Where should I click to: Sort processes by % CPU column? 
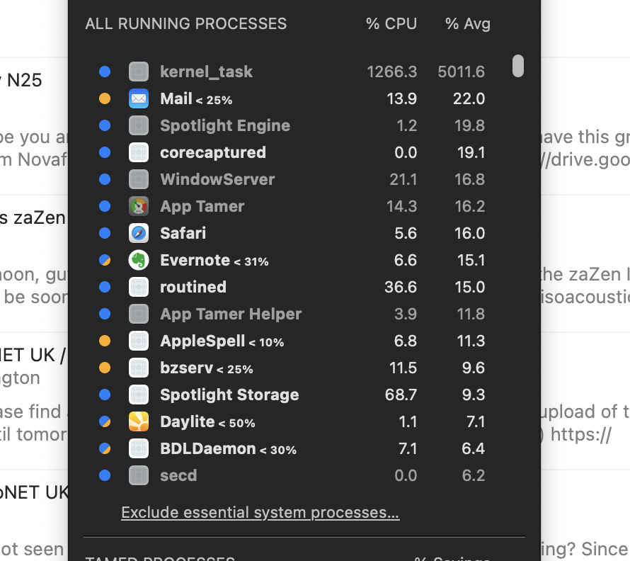pyautogui.click(x=391, y=23)
